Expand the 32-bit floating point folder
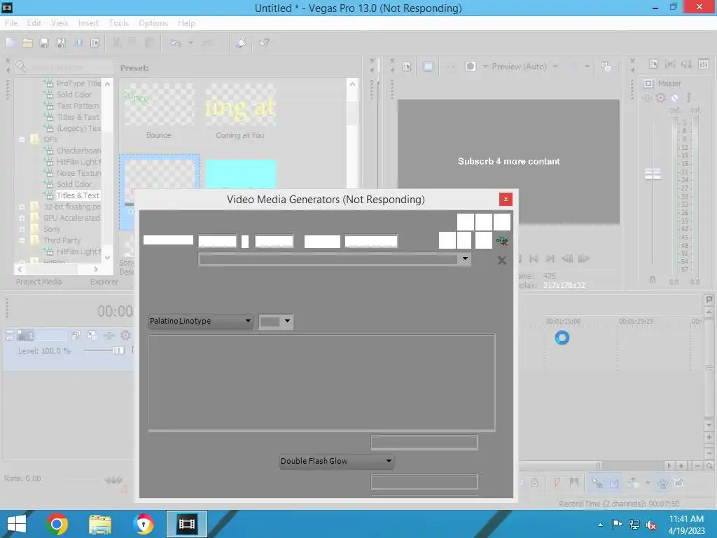The height and width of the screenshot is (538, 717). [22, 207]
